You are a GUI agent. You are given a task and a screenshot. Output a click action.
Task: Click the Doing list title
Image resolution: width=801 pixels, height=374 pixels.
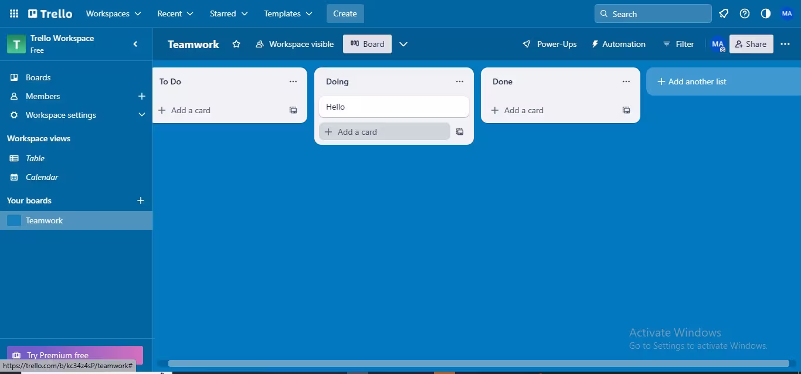(337, 81)
